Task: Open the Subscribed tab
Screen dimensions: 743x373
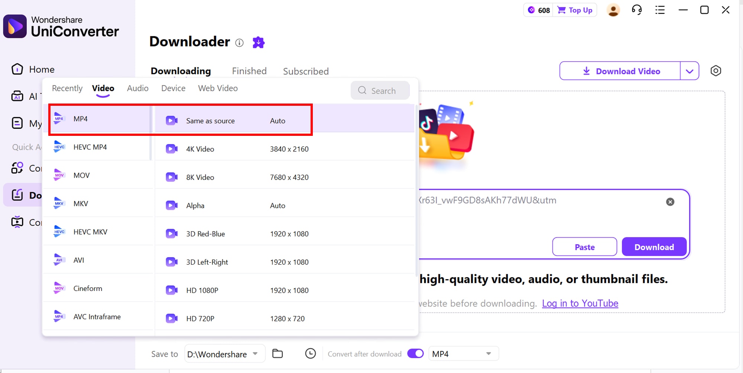Action: pyautogui.click(x=306, y=71)
